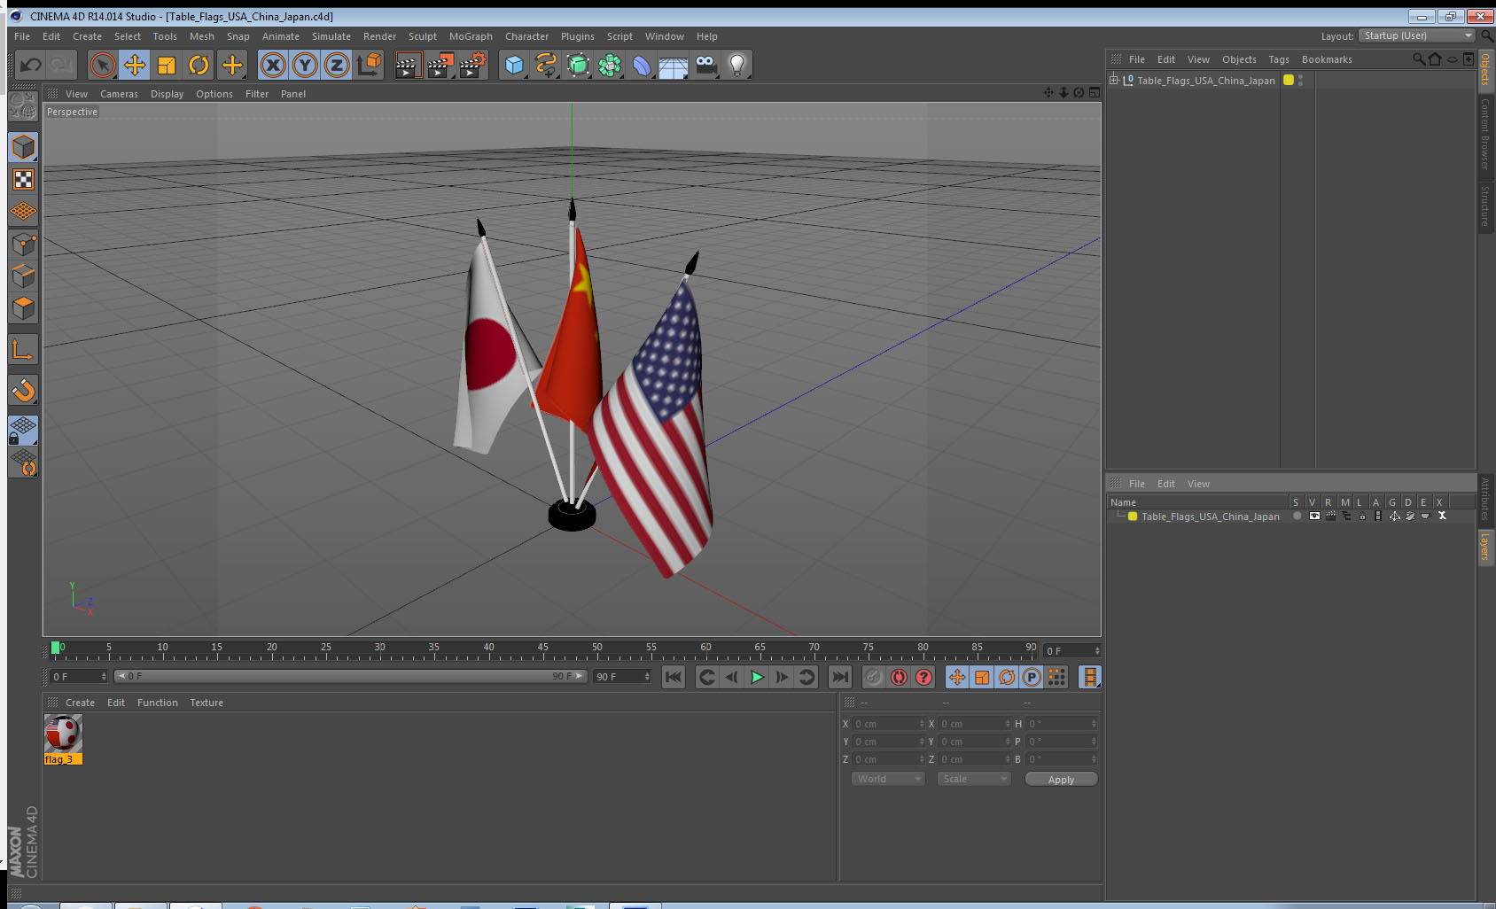Image resolution: width=1496 pixels, height=909 pixels.
Task: Toggle the viewport maximize icon
Action: [x=1095, y=93]
